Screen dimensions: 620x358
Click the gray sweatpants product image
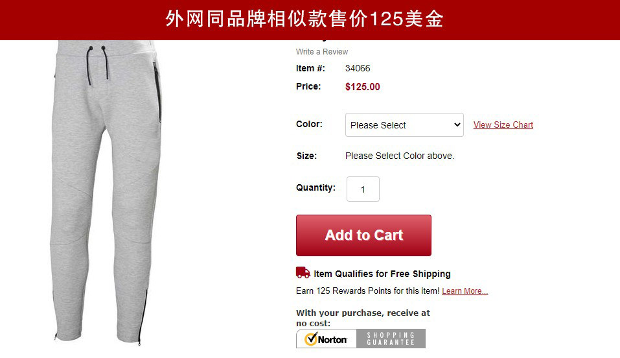[x=106, y=193]
